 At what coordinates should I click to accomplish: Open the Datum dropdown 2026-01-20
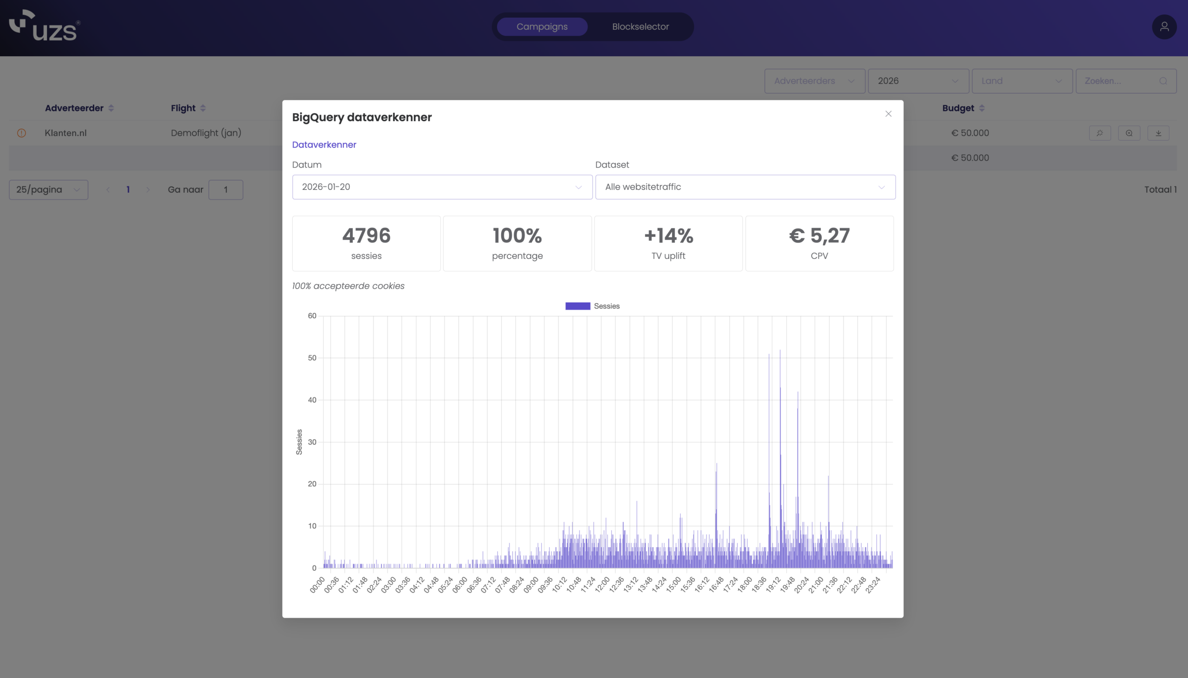tap(442, 187)
